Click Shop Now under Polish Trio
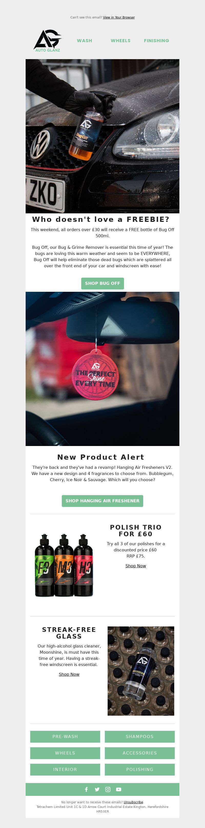 coord(136,565)
